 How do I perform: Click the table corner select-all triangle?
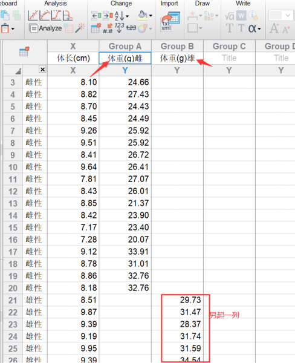point(18,71)
